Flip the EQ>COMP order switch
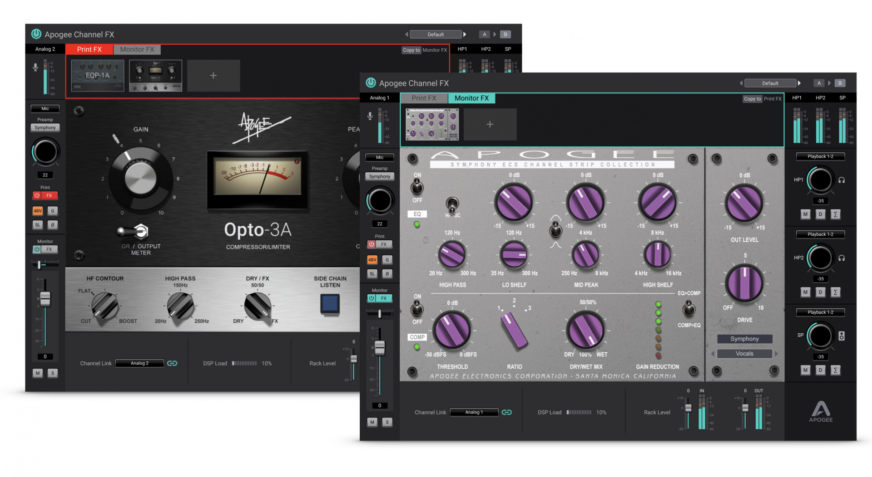872x477 pixels. [x=689, y=309]
